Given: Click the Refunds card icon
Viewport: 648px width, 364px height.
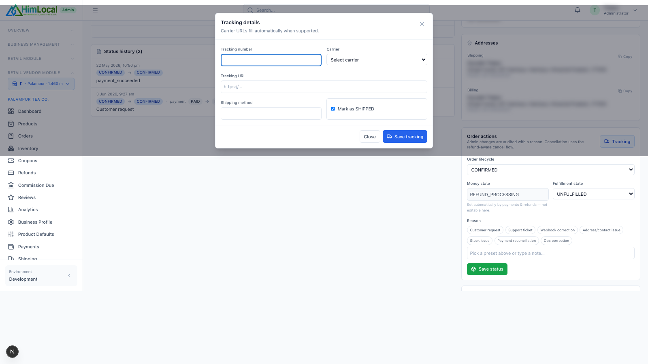Looking at the screenshot, I should (x=11, y=173).
